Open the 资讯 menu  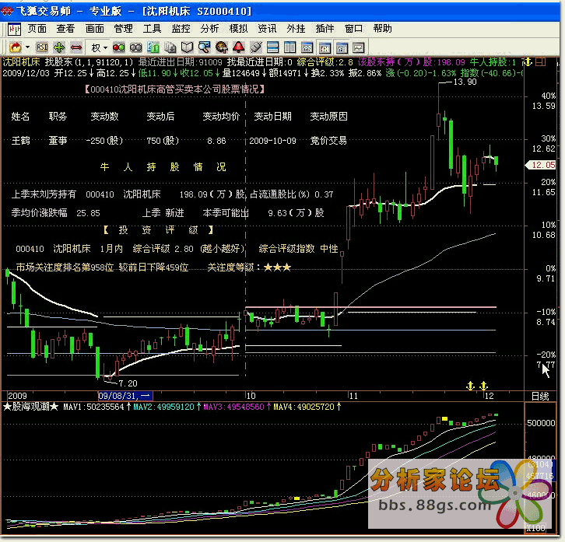click(x=267, y=29)
